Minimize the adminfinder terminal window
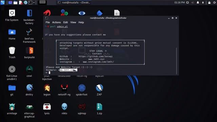Viewport: 217px width, 122px height. pyautogui.click(x=169, y=18)
